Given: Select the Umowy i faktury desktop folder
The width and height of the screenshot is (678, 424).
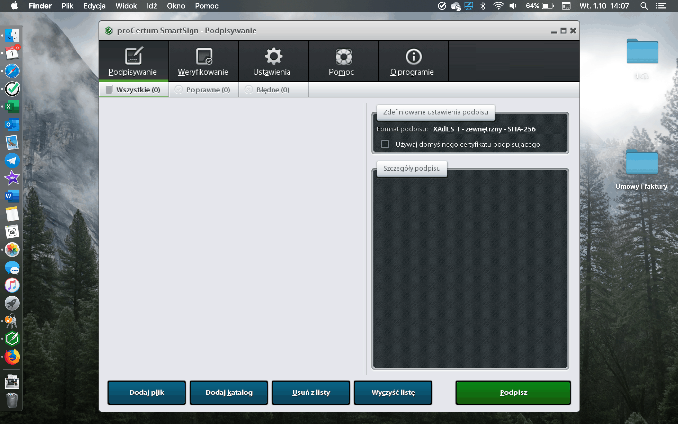Looking at the screenshot, I should 641,163.
